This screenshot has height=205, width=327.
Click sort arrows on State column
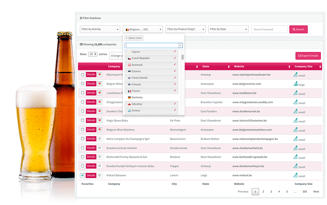coord(229,67)
